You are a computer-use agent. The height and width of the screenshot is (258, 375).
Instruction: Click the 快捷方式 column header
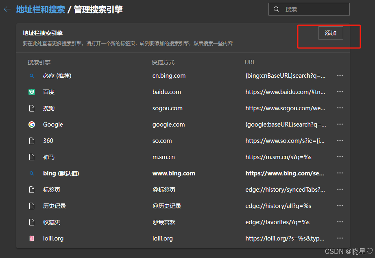pyautogui.click(x=163, y=63)
